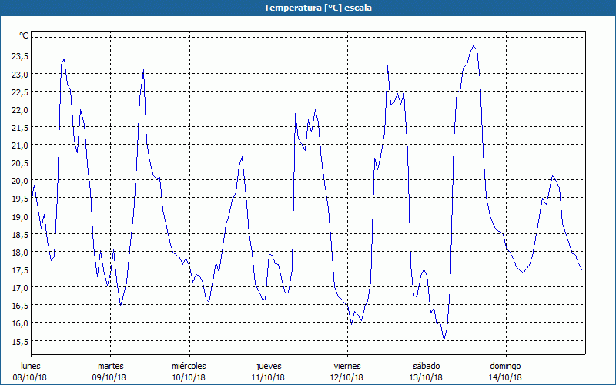Click the 21,0 y-axis value
Viewport: 616px width, 385px height.
coord(20,146)
